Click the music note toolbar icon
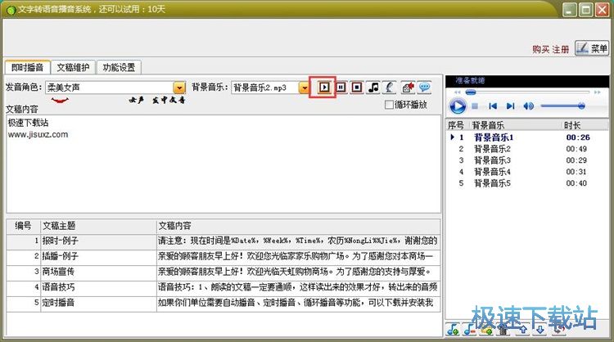Image resolution: width=614 pixels, height=342 pixels. click(x=373, y=87)
